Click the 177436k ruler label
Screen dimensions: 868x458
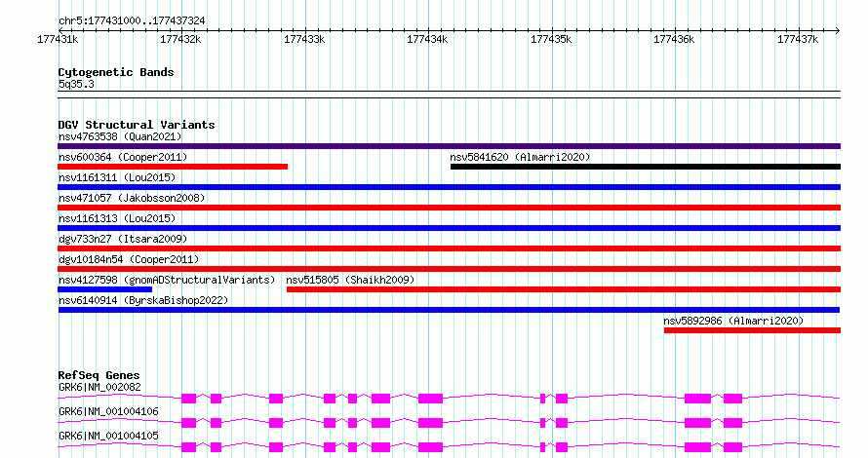tap(674, 39)
